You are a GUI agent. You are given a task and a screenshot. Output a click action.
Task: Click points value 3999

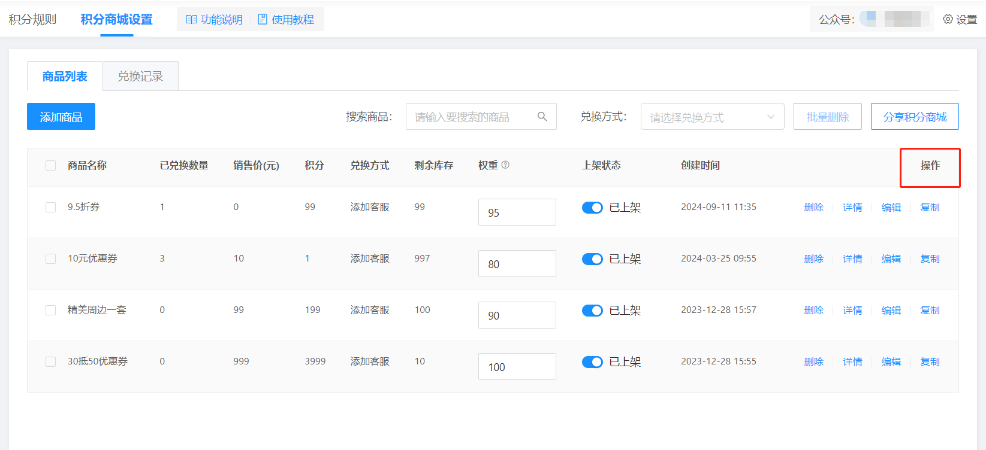click(315, 361)
